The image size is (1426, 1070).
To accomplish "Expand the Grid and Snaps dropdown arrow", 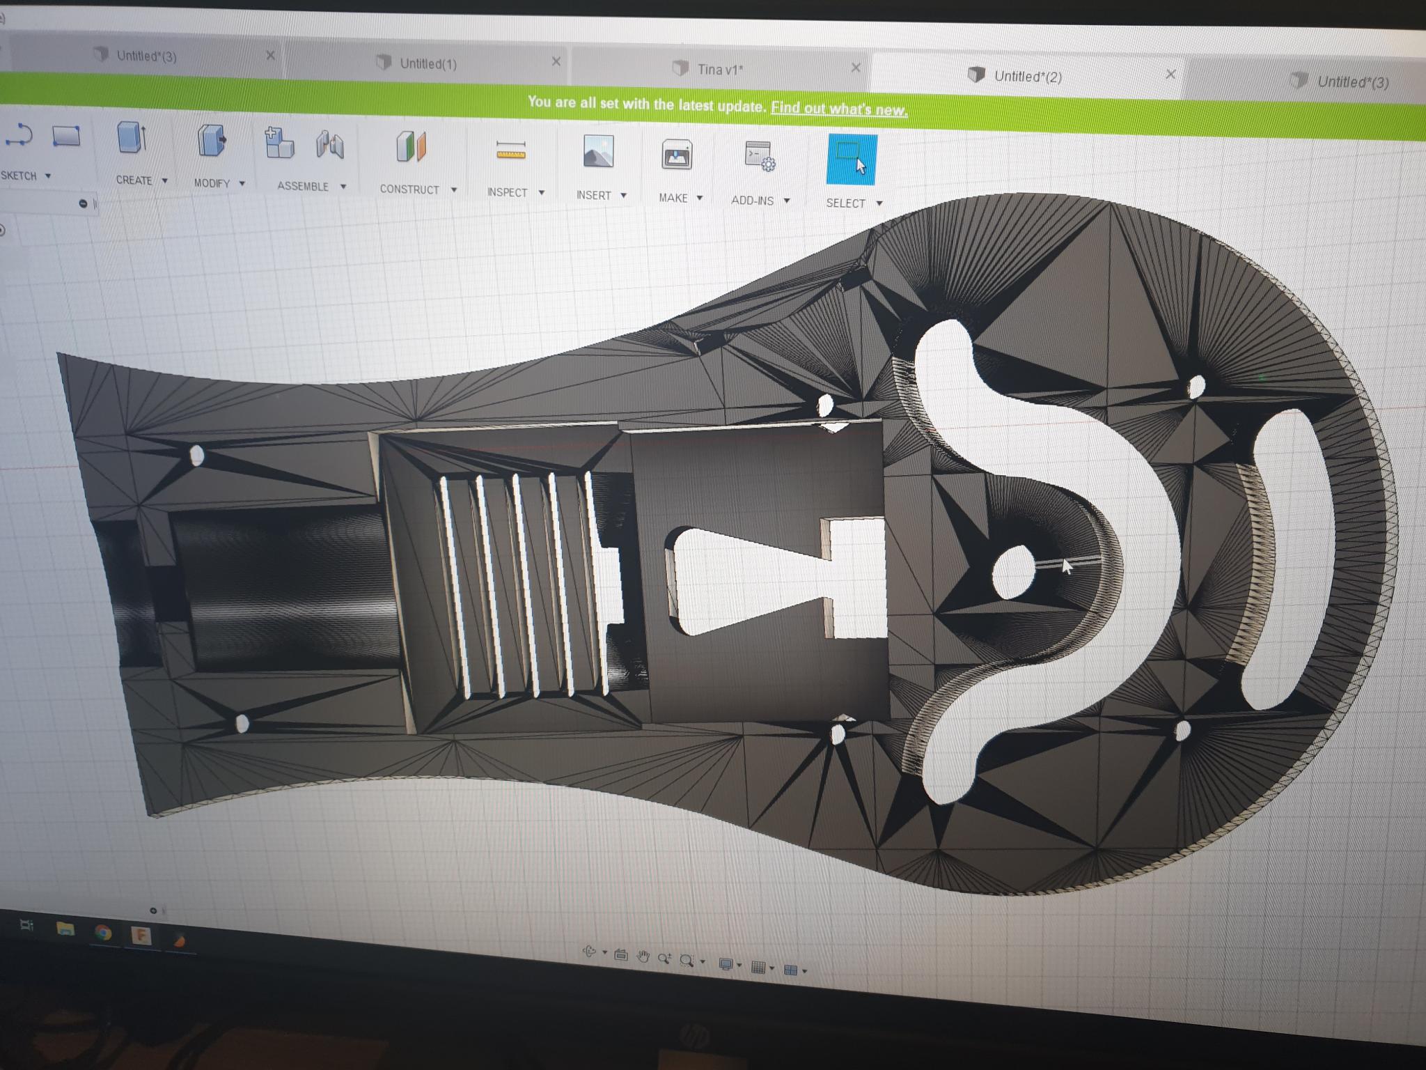I will (x=772, y=968).
